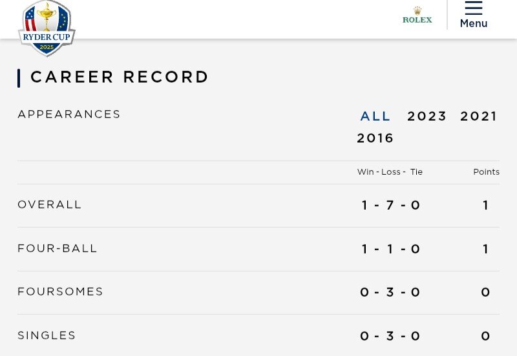
Task: Click the Four-Ball 1 - 1 - 0 record
Action: [391, 249]
